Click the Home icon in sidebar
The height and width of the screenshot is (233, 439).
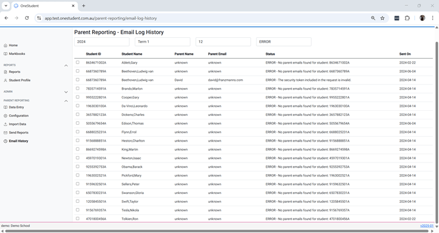click(5, 45)
